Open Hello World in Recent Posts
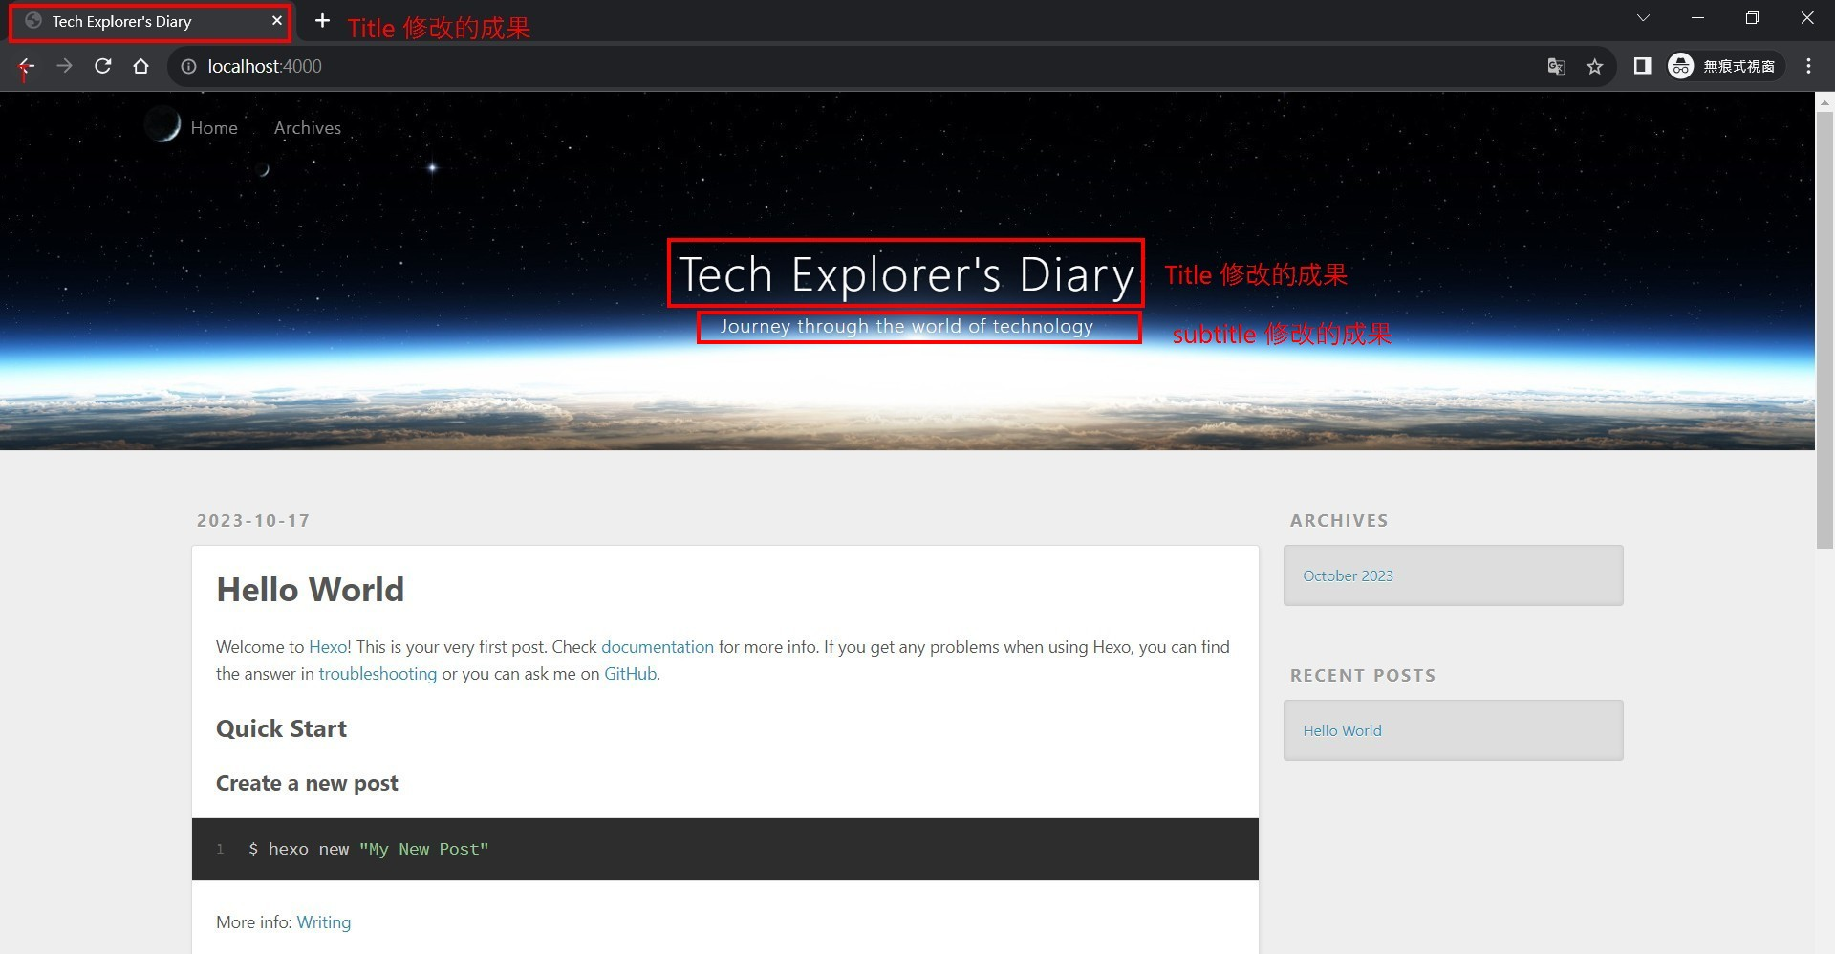 tap(1342, 730)
